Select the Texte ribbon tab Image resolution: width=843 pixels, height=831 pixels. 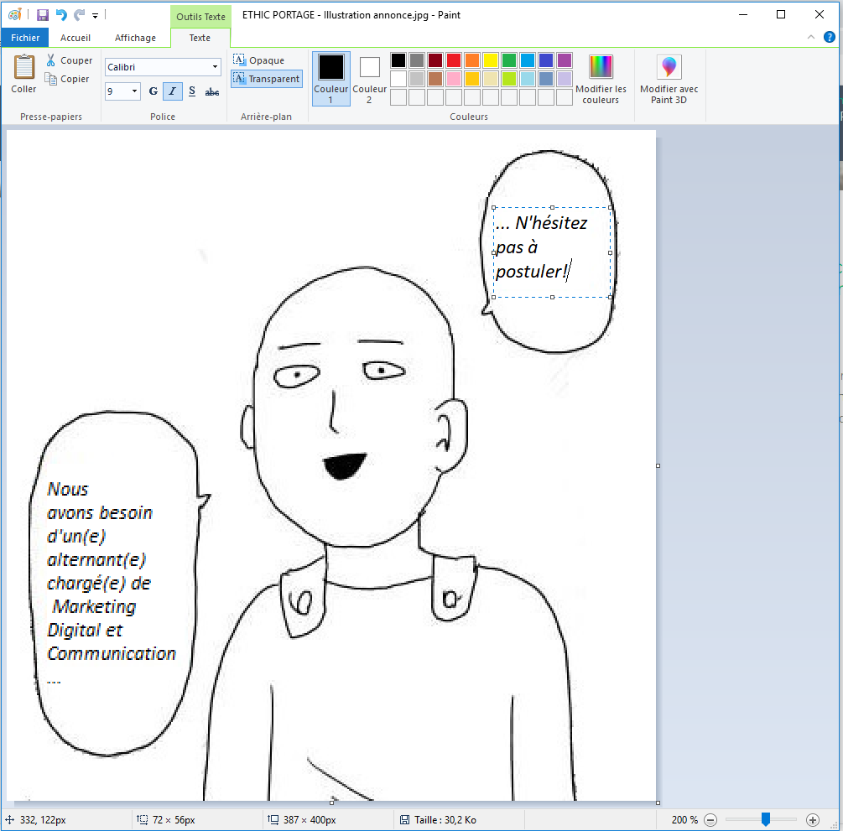coord(200,38)
